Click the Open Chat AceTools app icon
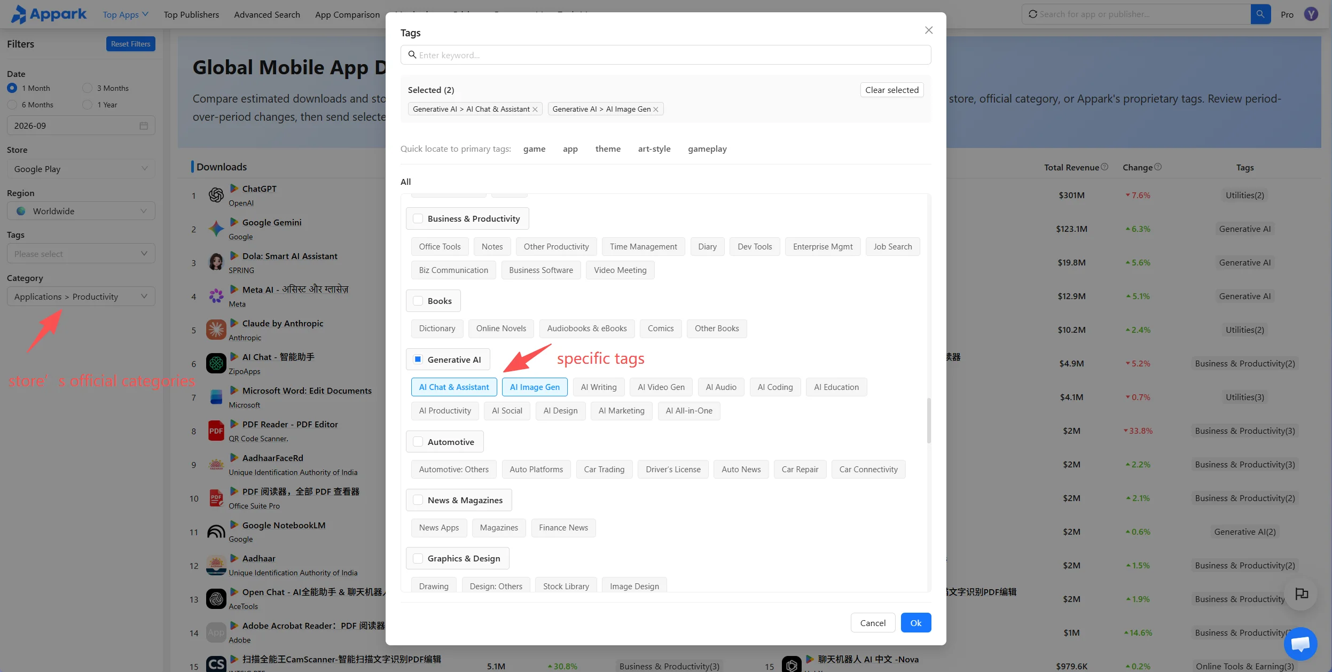Screen dimensions: 1332x672 tap(216, 599)
